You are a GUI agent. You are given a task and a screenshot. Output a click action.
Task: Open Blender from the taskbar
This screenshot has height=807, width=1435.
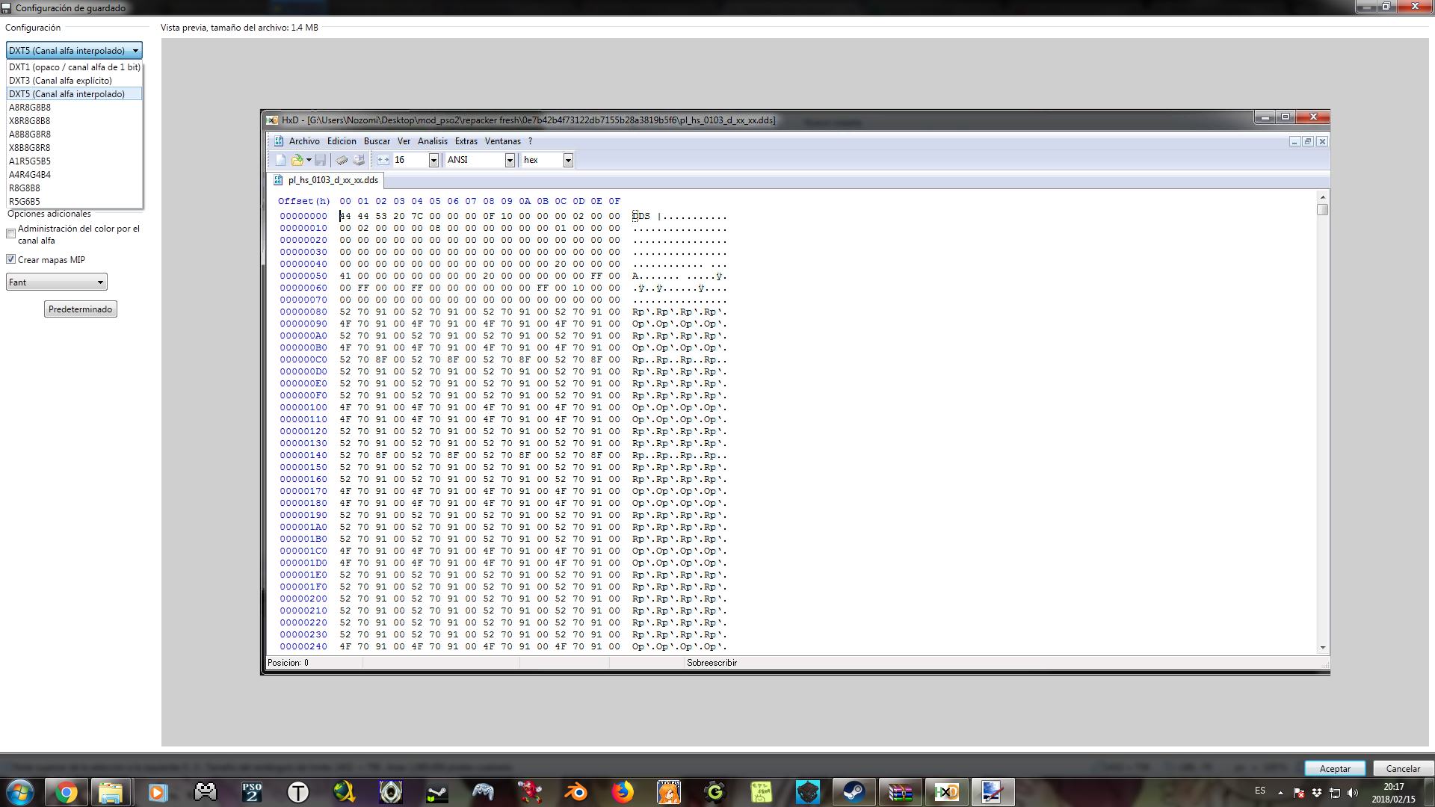tap(576, 792)
